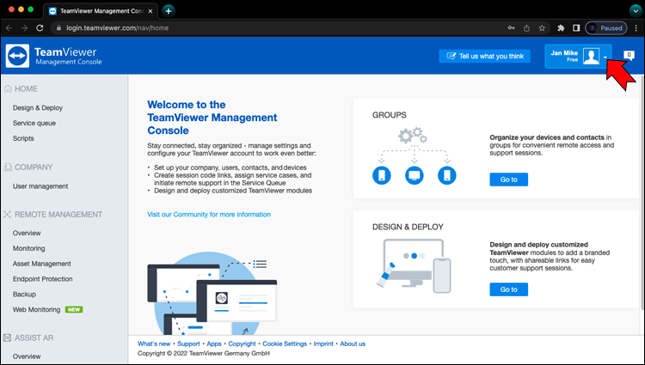
Task: Open the Chrome three-dot menu
Action: point(636,28)
